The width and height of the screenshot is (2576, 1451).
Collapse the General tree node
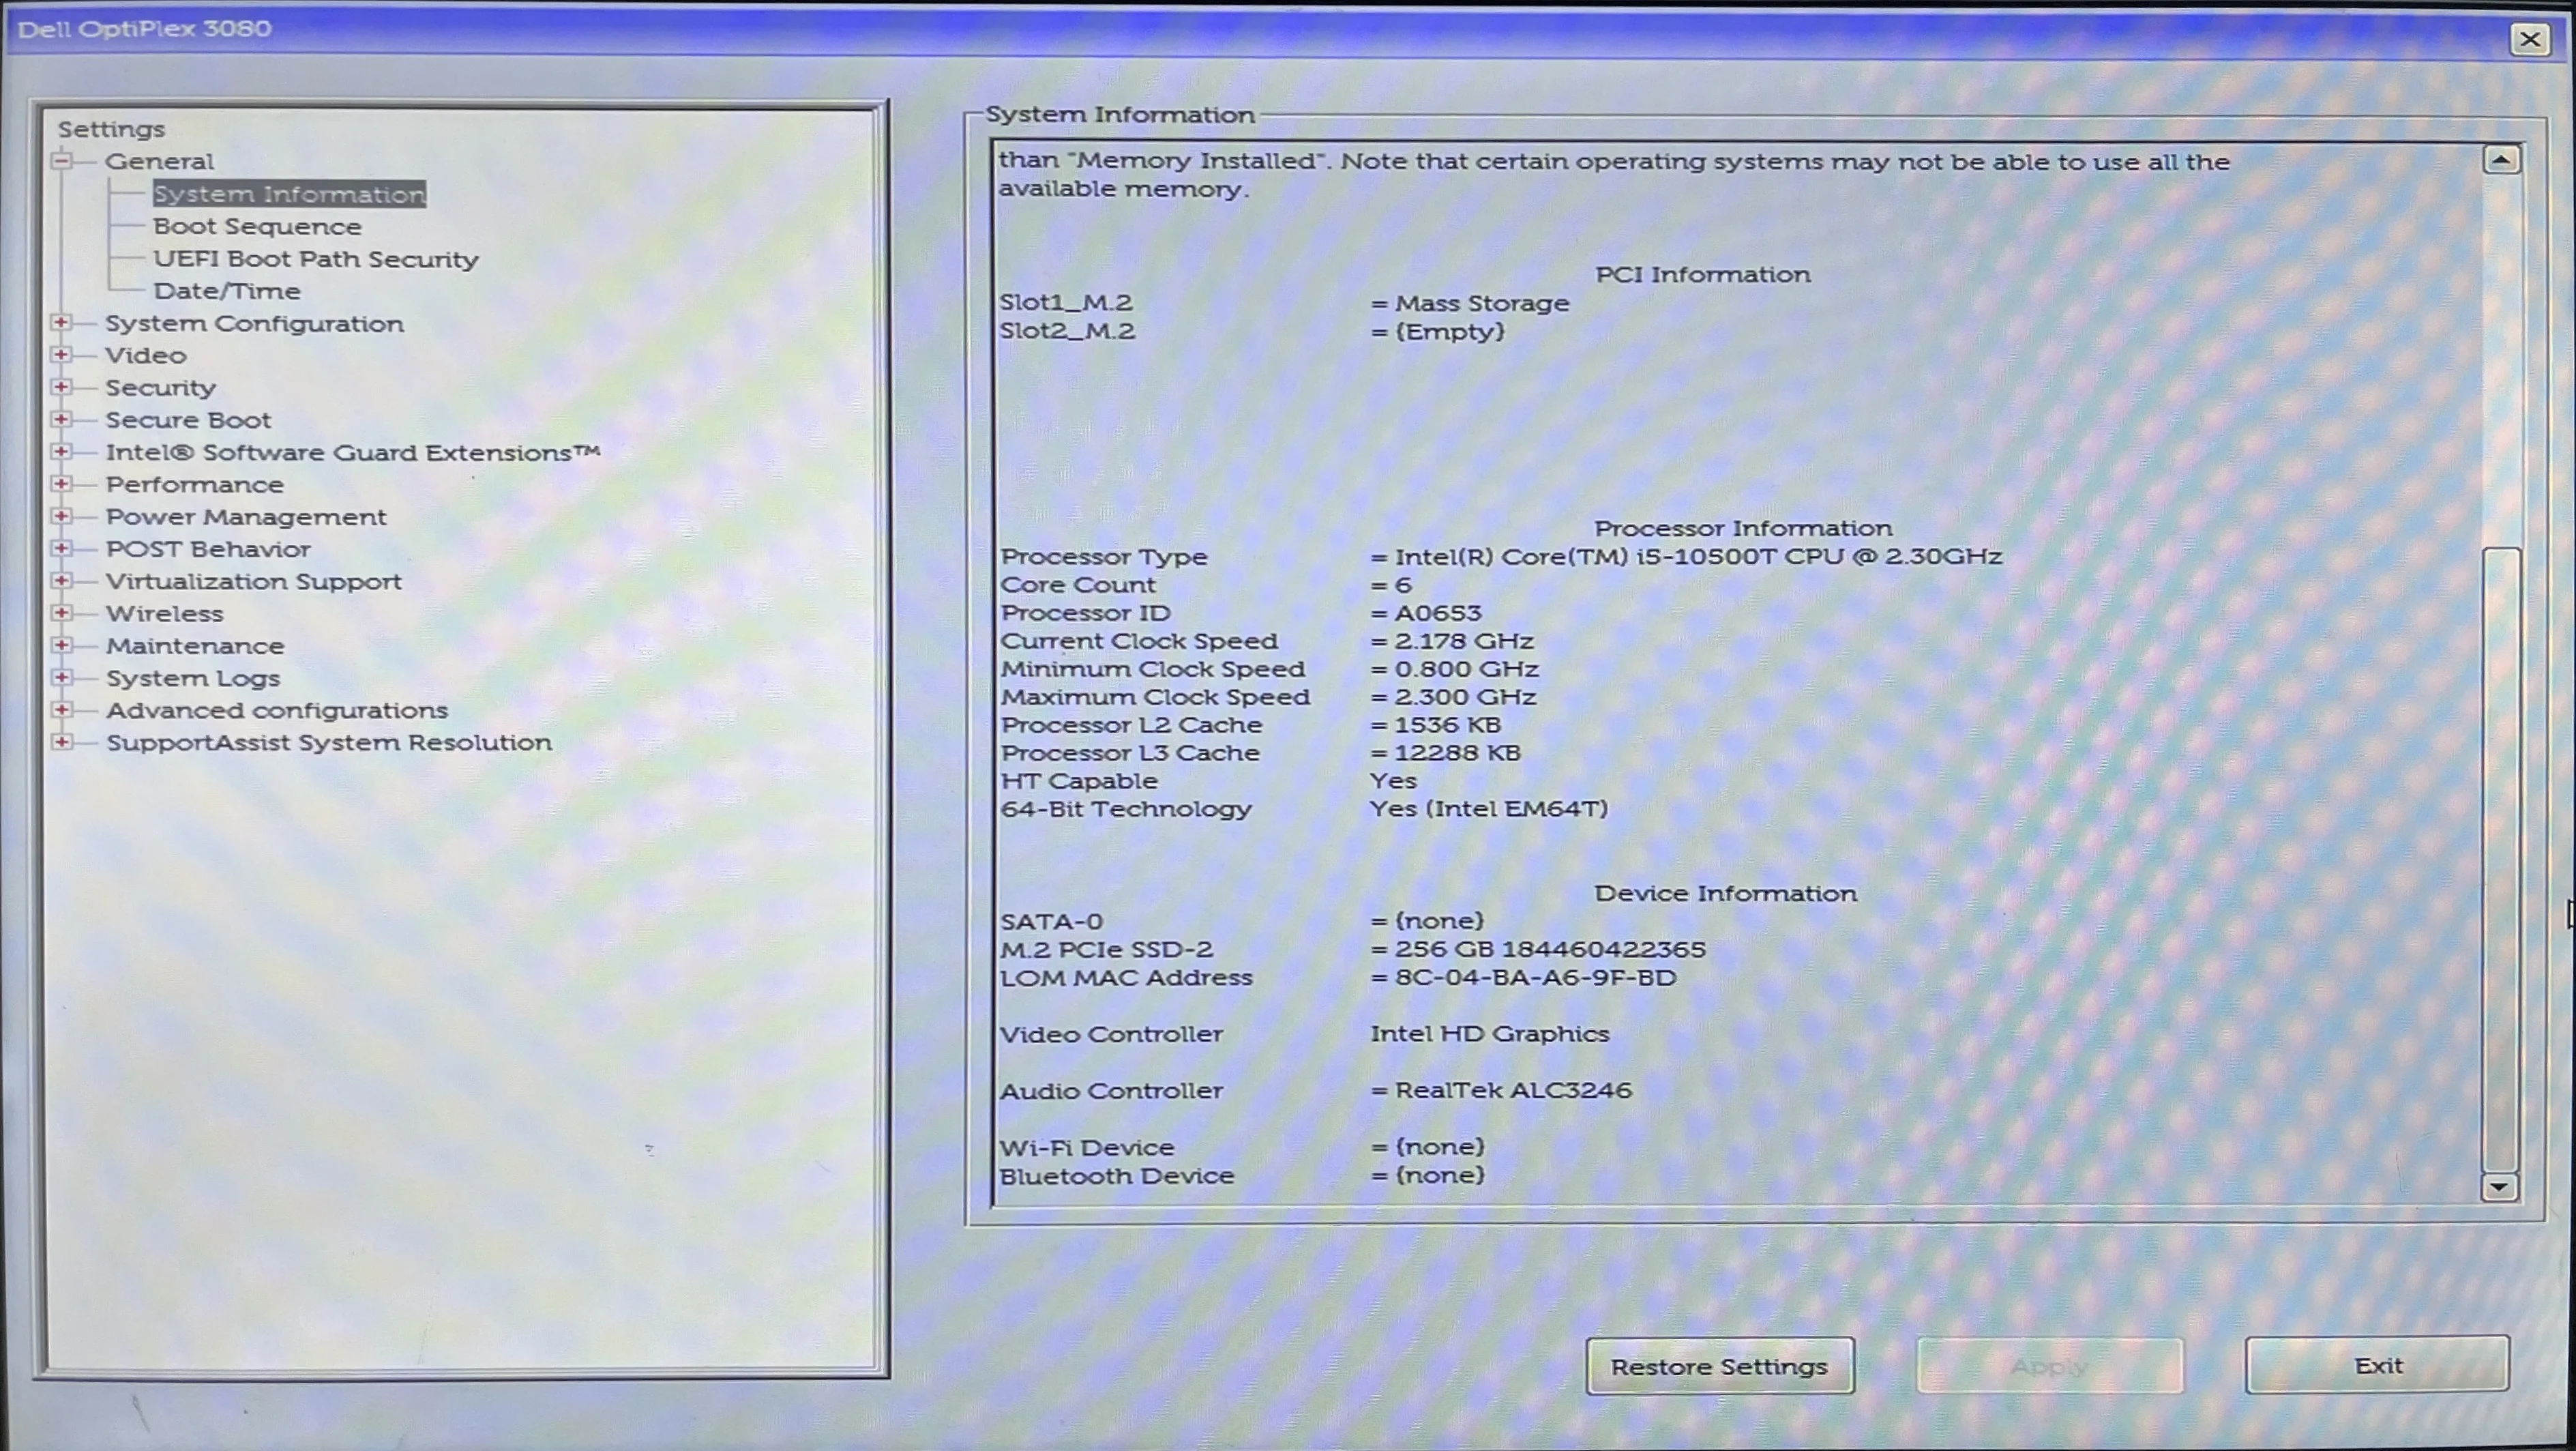[62, 160]
